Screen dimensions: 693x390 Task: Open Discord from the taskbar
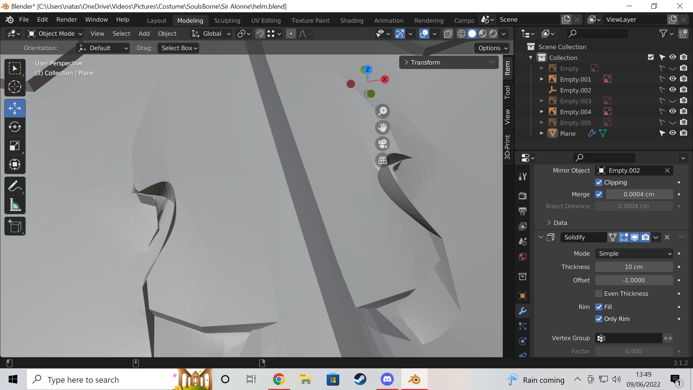coord(387,380)
